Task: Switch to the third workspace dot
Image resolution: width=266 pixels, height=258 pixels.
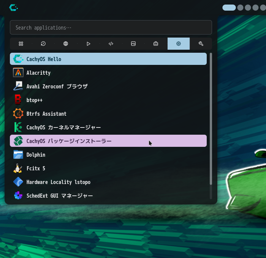Action: pos(248,8)
